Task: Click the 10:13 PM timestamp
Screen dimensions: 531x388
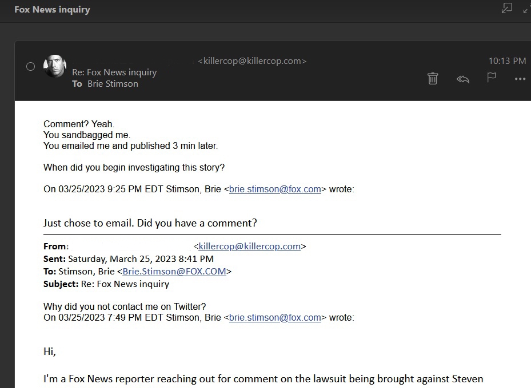Action: (x=507, y=61)
